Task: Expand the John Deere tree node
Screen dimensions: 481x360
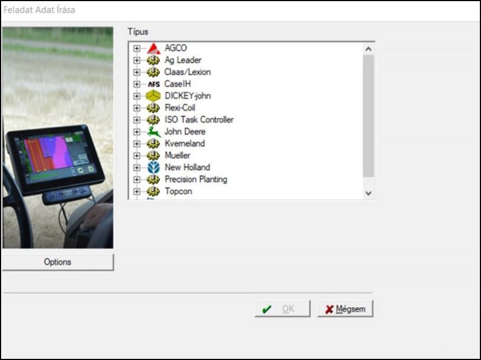Action: tap(137, 132)
